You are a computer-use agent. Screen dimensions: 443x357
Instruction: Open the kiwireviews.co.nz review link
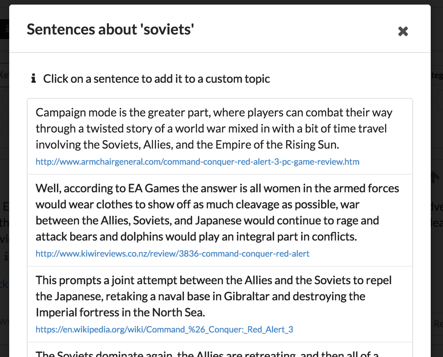pyautogui.click(x=172, y=254)
